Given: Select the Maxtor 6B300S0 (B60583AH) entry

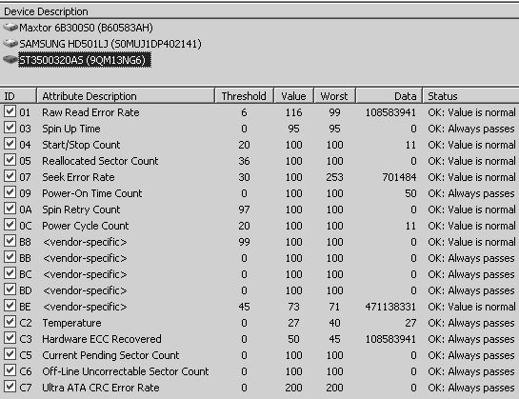Looking at the screenshot, I should [86, 28].
